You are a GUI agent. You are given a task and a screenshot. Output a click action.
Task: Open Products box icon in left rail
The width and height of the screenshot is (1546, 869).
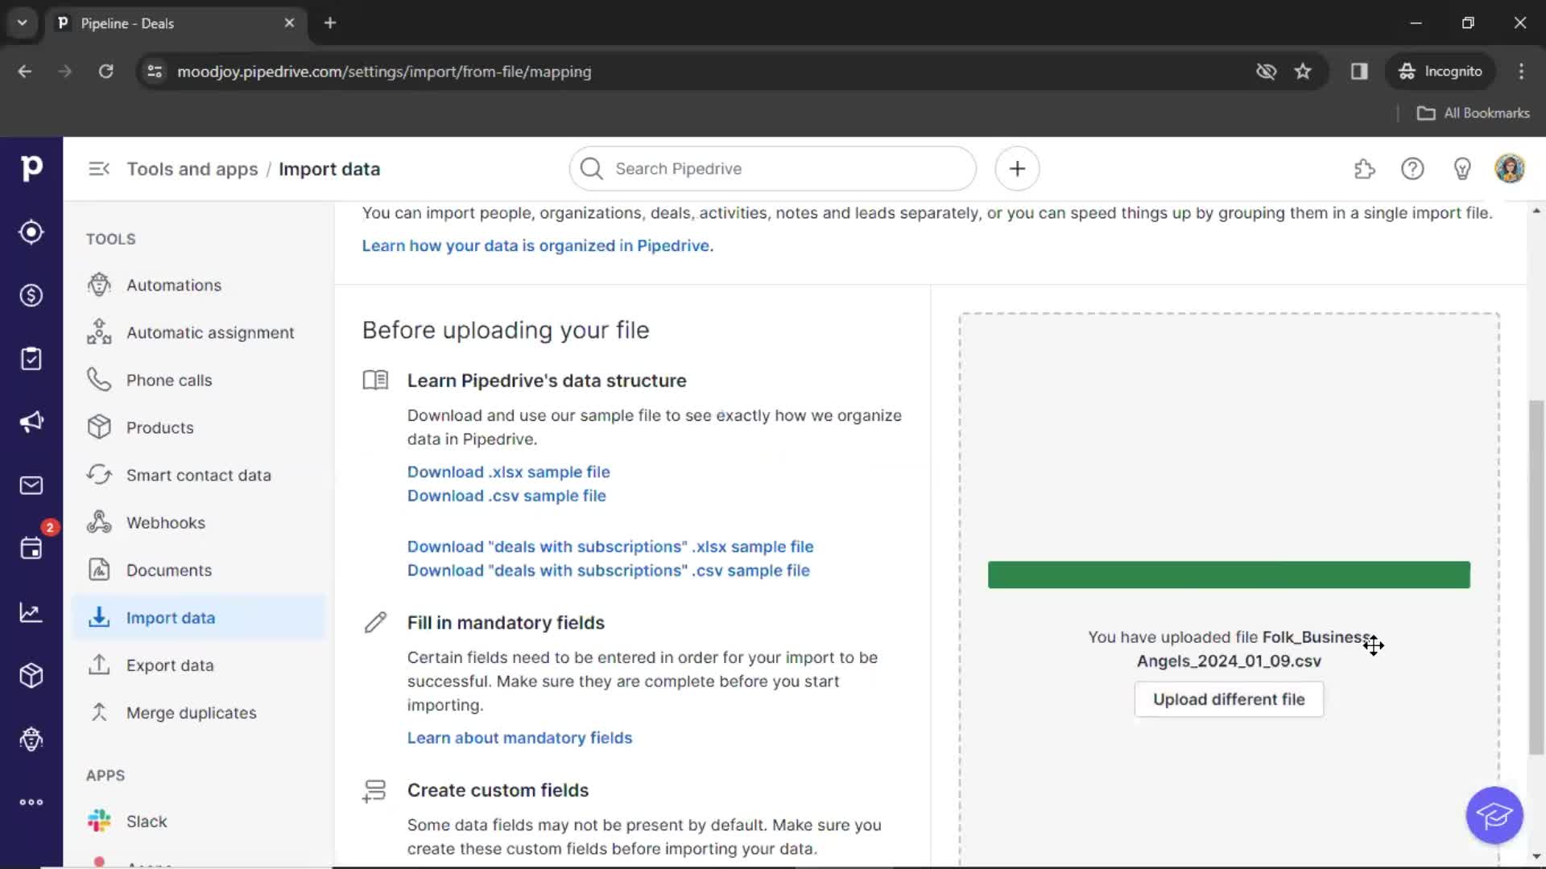click(31, 676)
